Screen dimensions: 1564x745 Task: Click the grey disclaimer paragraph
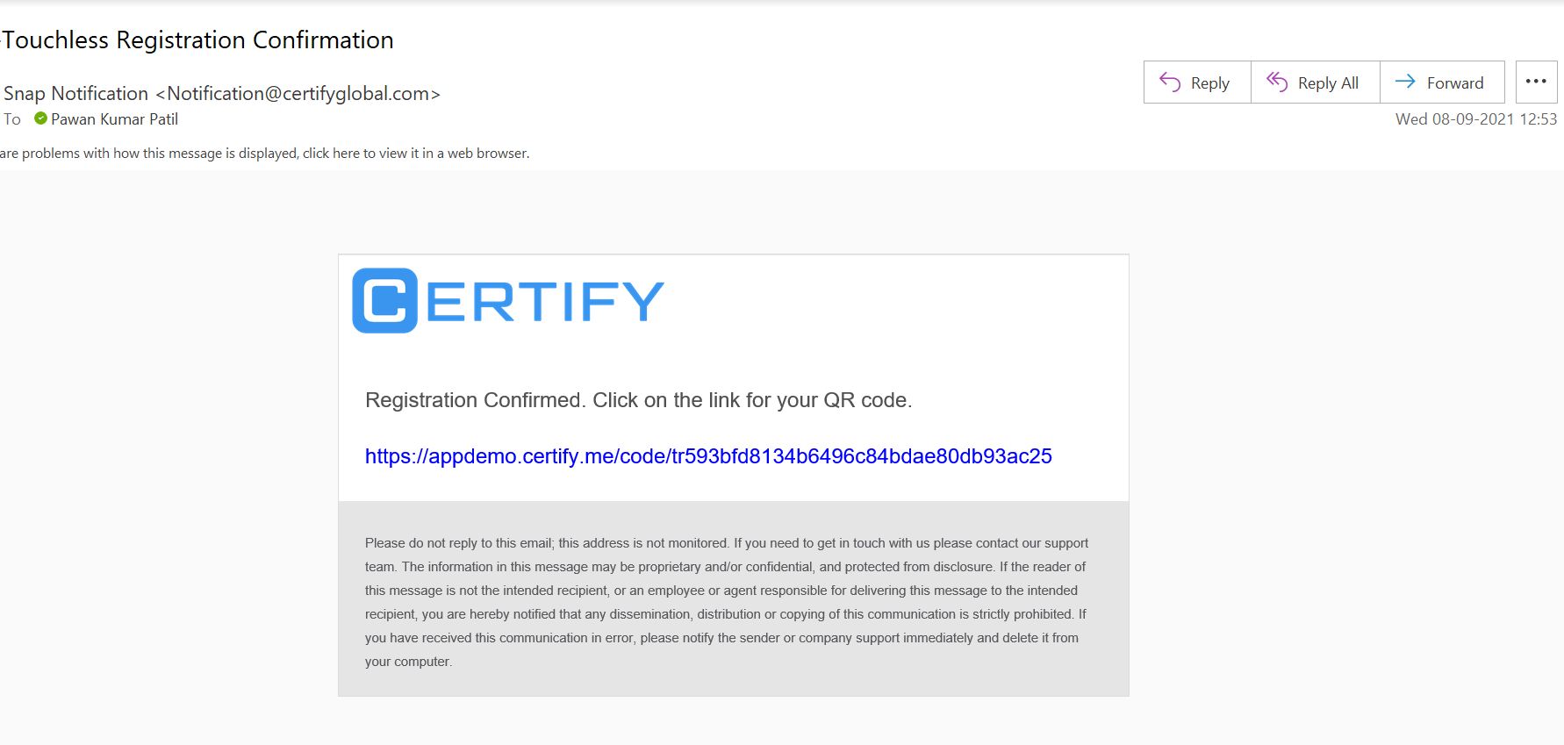(727, 602)
